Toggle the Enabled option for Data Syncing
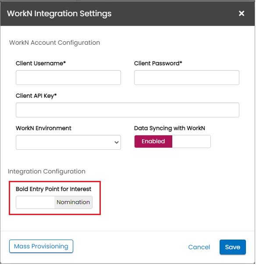This screenshot has height=265, width=256. (153, 141)
